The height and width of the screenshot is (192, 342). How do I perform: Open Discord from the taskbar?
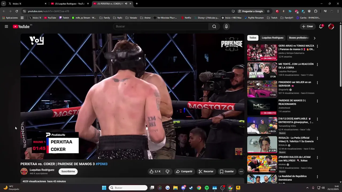click(x=183, y=188)
